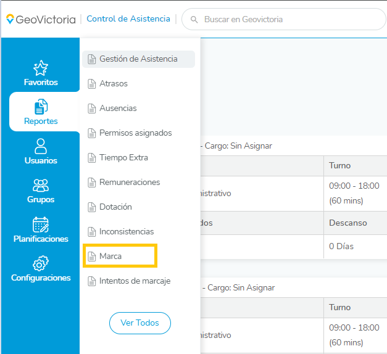Click the magnifying glass search icon
Image resolution: width=387 pixels, height=354 pixels.
click(194, 20)
